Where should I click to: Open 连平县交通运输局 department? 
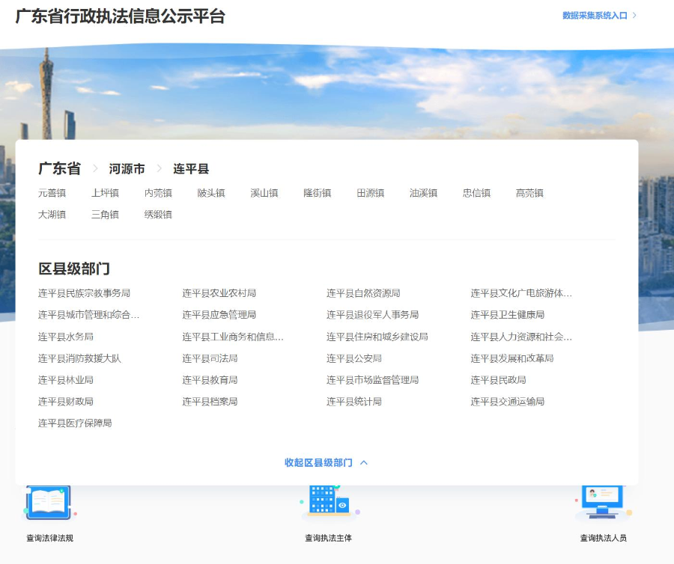click(x=507, y=402)
